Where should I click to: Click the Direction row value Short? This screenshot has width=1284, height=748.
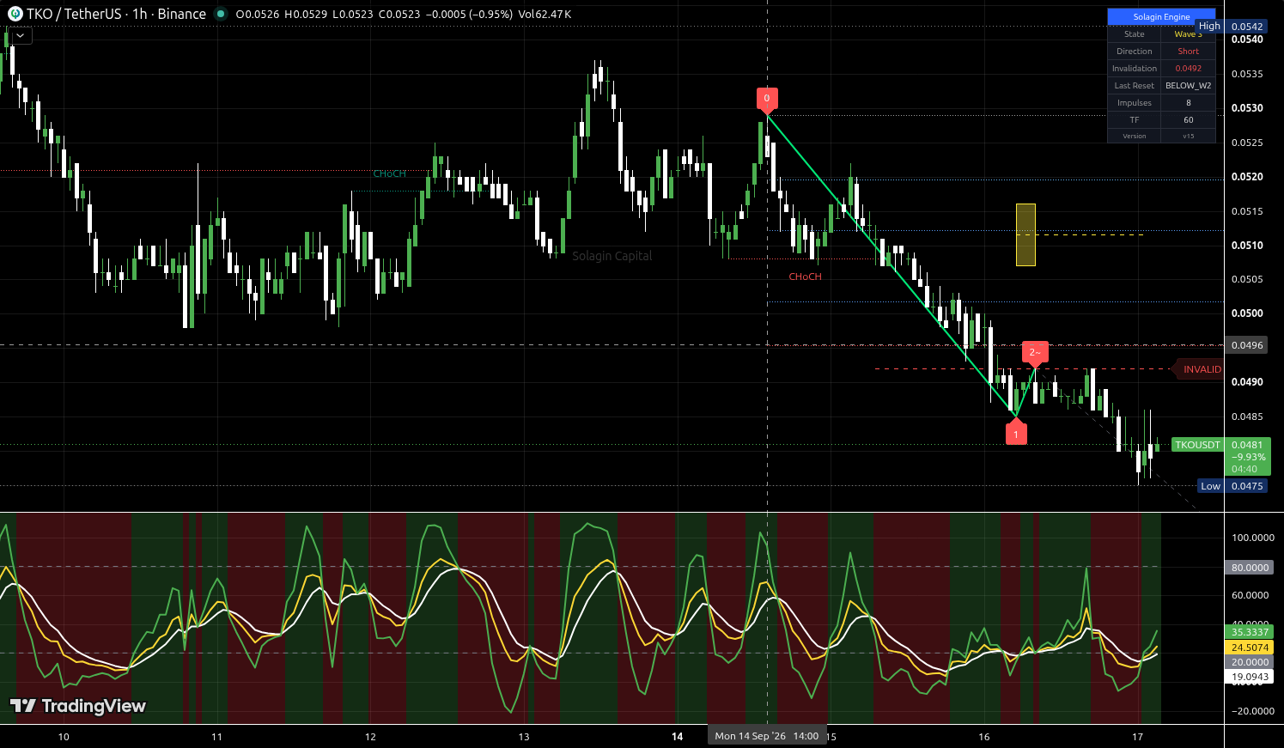(x=1188, y=52)
